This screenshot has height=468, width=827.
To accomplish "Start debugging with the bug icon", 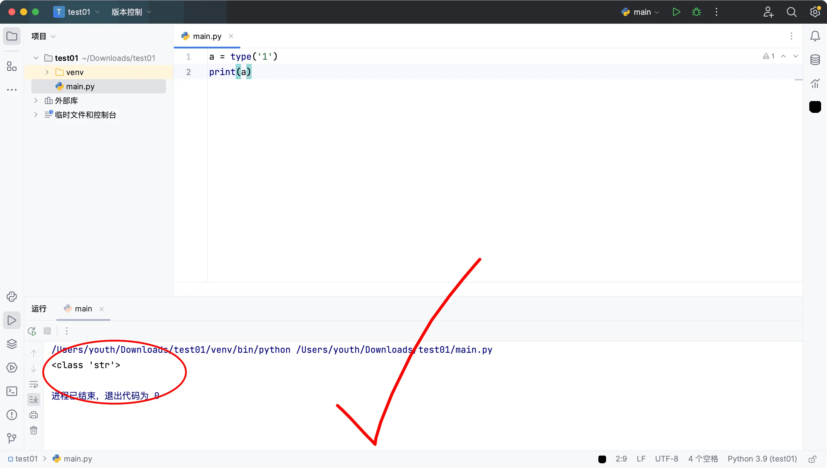I will click(x=696, y=12).
